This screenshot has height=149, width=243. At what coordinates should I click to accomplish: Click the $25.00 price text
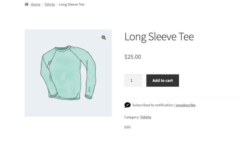pyautogui.click(x=133, y=57)
